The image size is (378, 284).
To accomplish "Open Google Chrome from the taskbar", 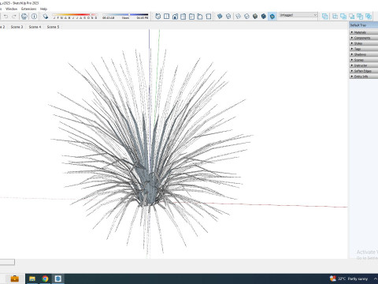I will [x=45, y=278].
